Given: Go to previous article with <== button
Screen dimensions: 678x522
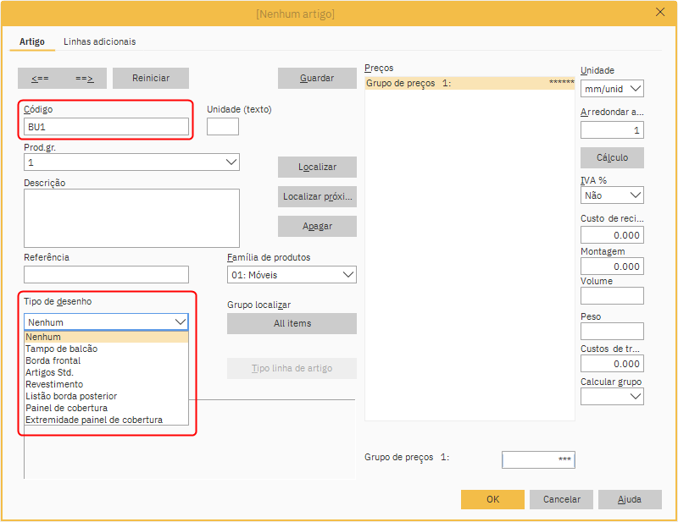Looking at the screenshot, I should (40, 79).
